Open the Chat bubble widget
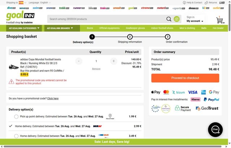 (x=215, y=130)
